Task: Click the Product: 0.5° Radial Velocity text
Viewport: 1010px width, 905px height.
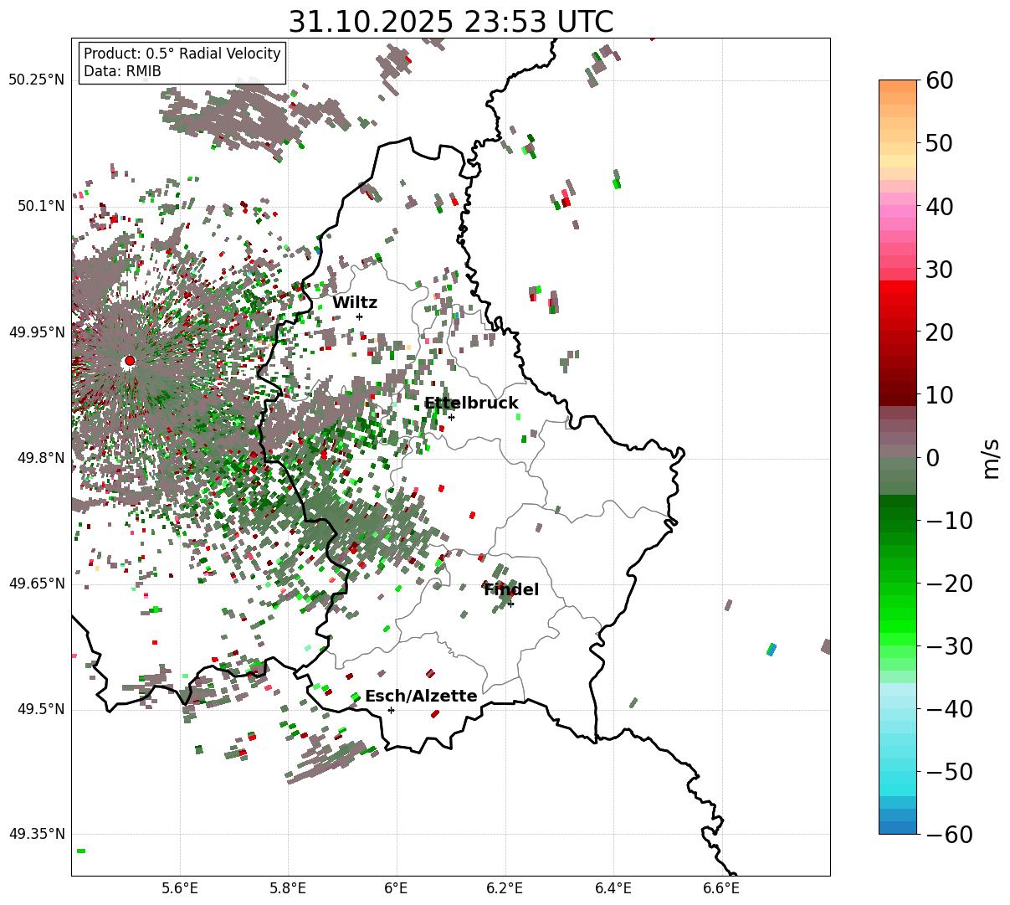Action: [182, 54]
